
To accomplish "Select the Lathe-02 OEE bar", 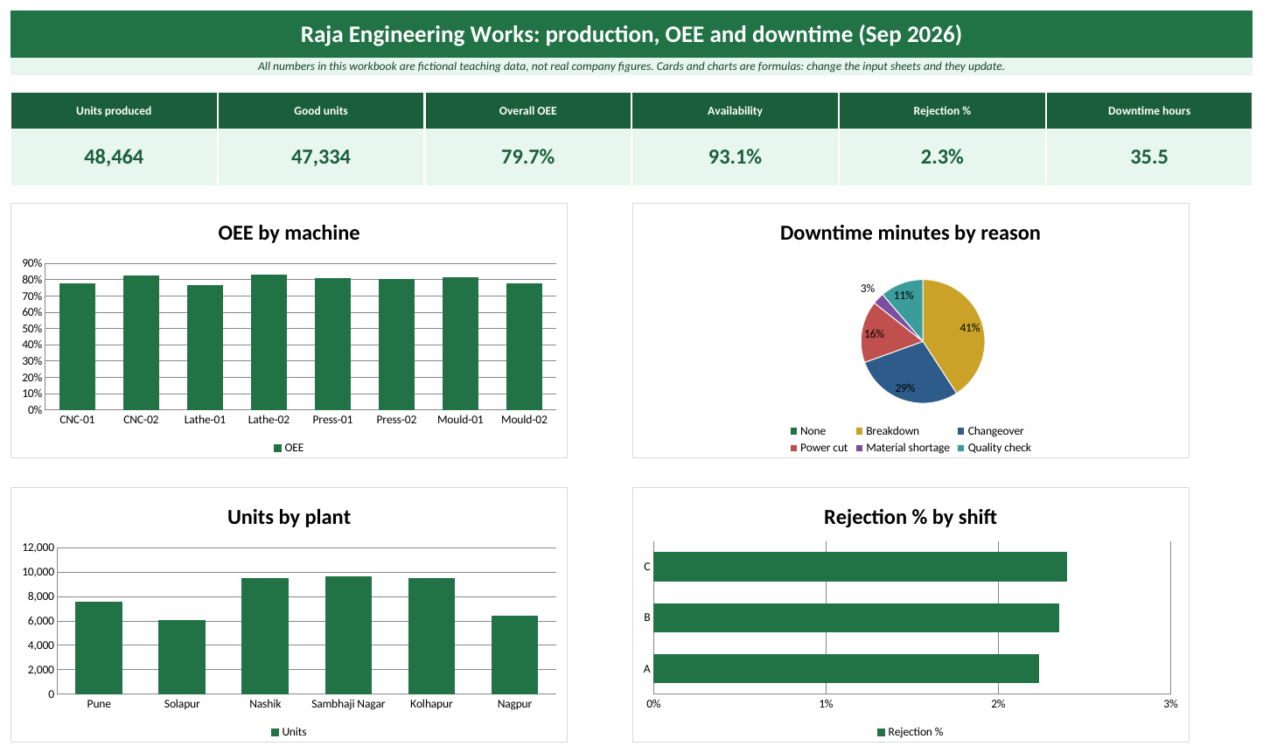I will 269,342.
